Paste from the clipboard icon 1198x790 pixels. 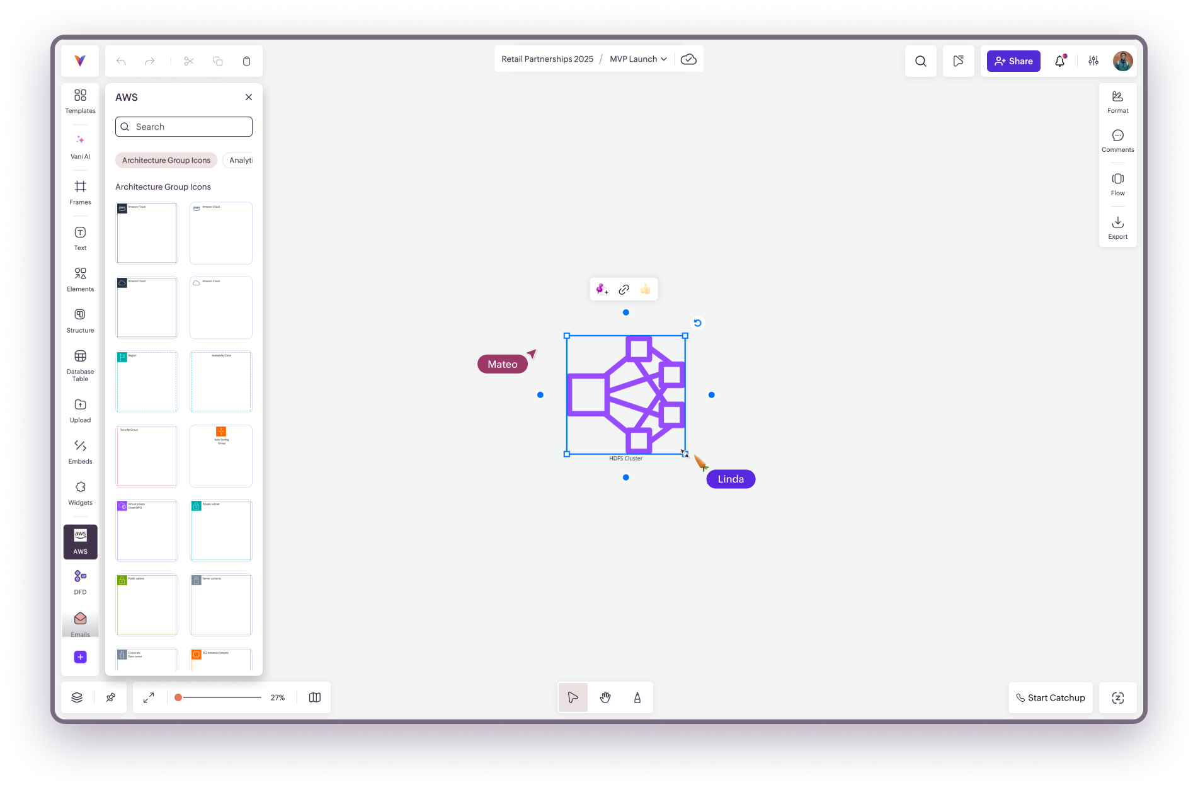point(247,61)
